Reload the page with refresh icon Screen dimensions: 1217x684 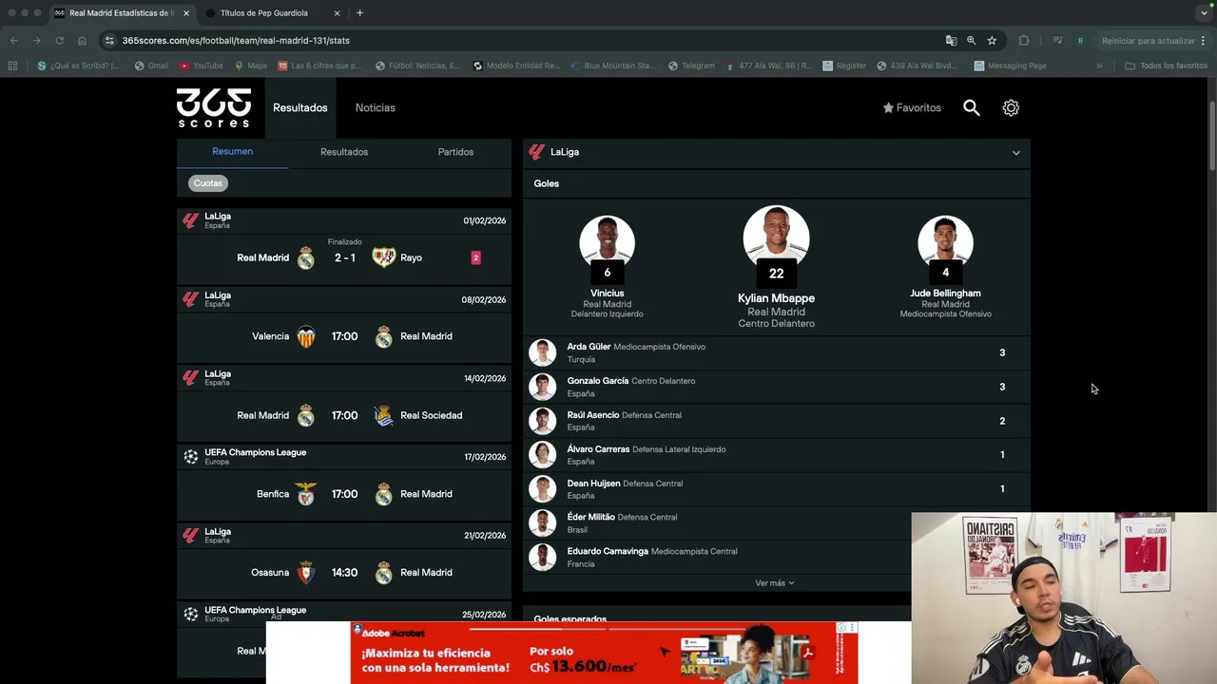[59, 40]
